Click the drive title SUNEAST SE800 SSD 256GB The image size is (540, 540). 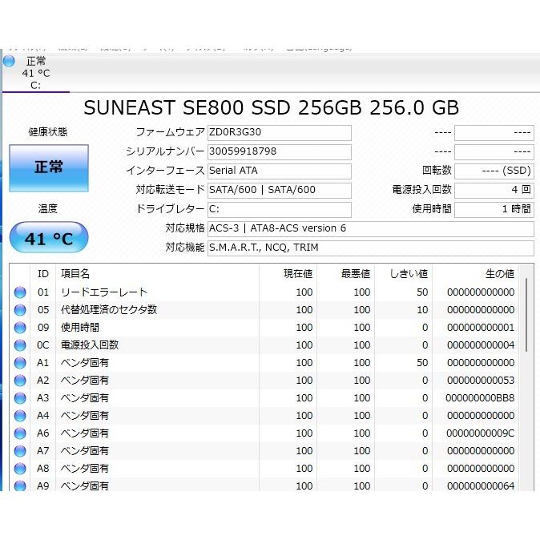click(223, 107)
